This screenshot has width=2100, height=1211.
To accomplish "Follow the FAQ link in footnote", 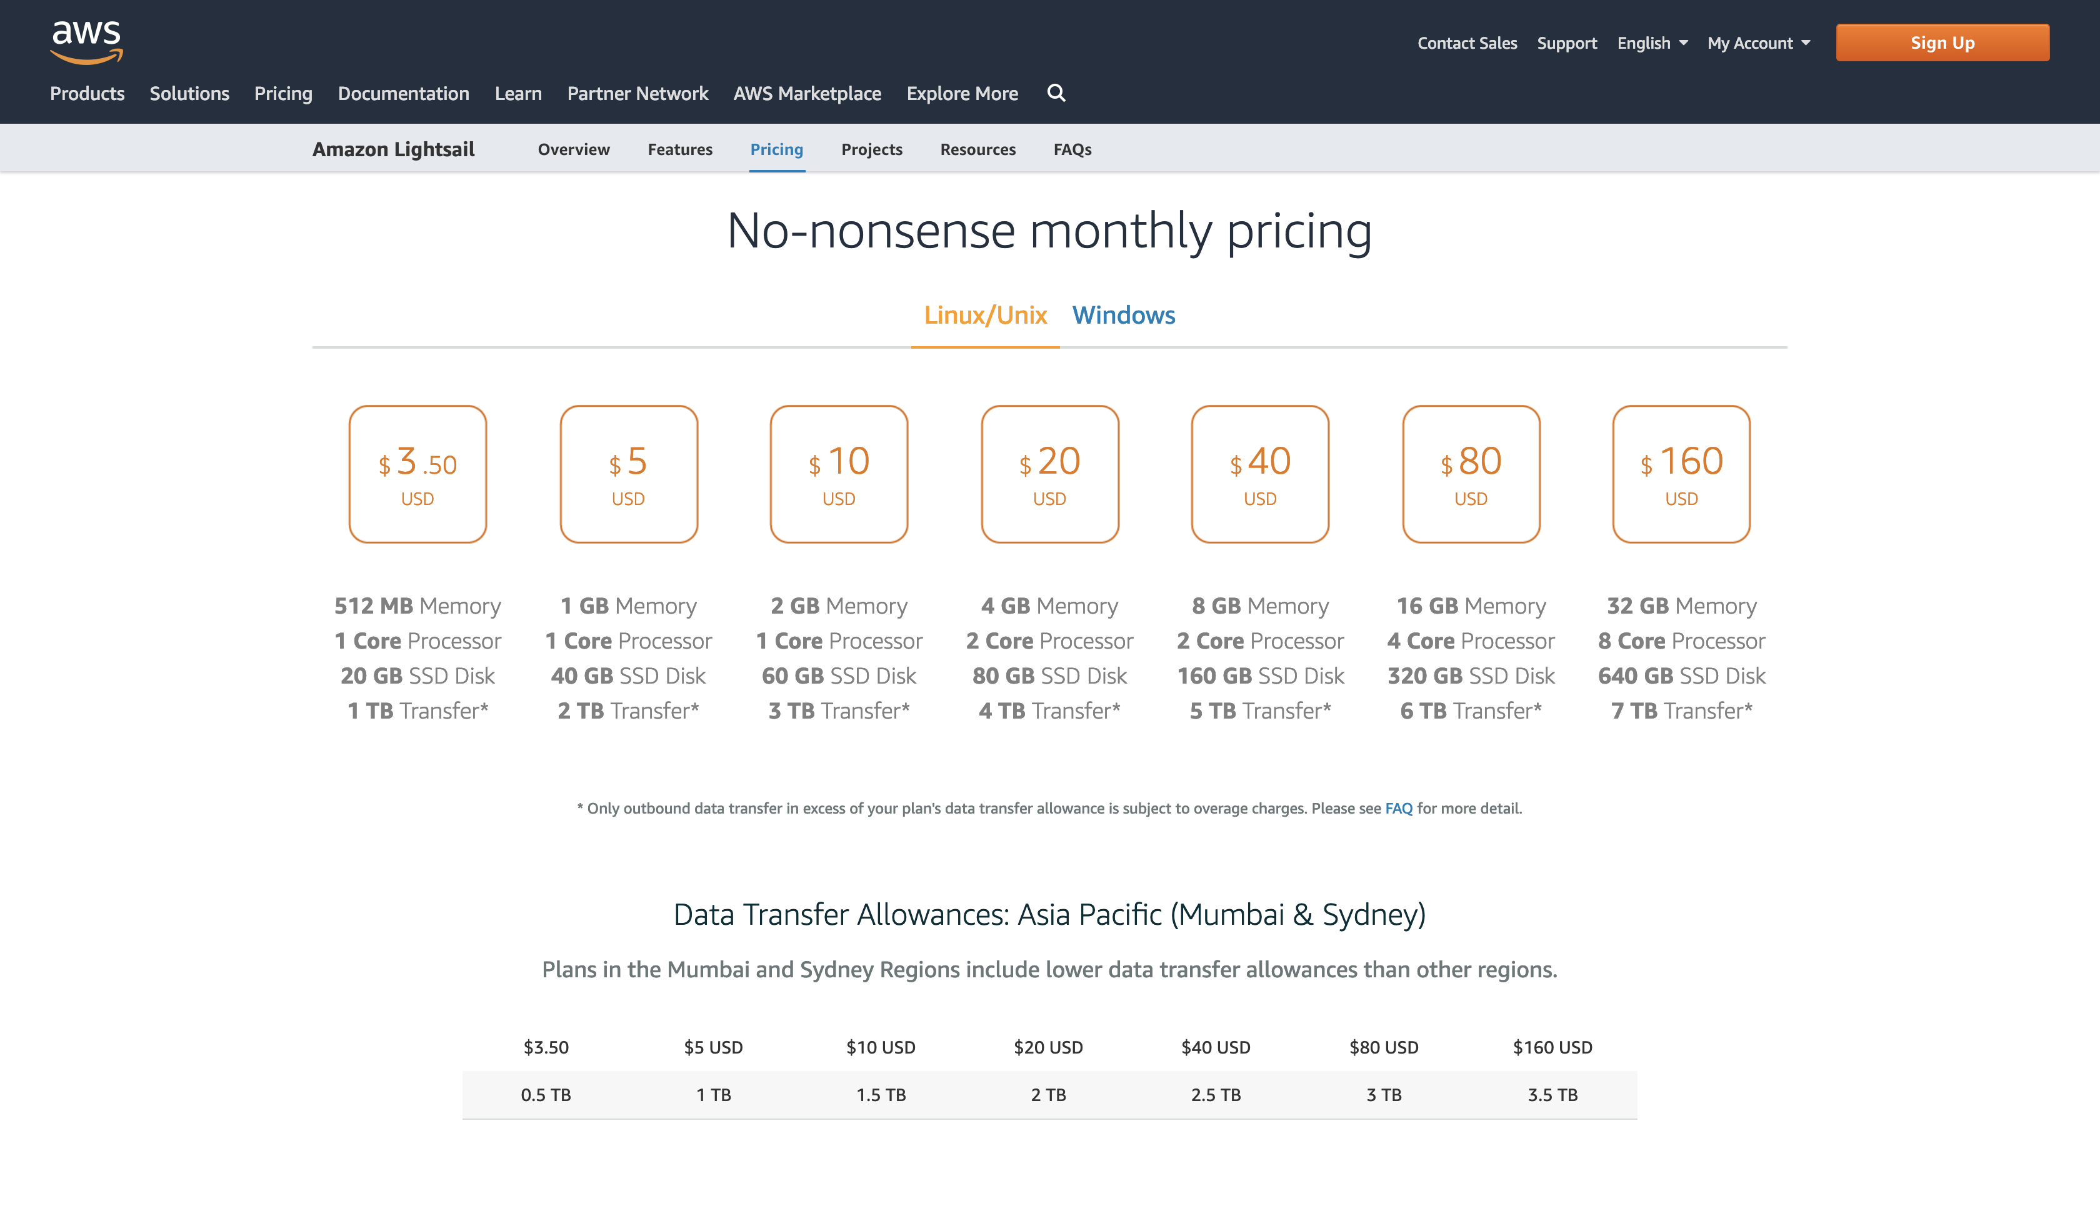I will pyautogui.click(x=1398, y=809).
